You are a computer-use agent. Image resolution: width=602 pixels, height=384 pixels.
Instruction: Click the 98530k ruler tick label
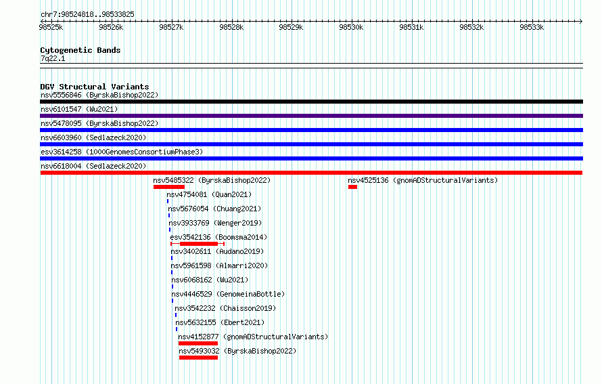(351, 27)
